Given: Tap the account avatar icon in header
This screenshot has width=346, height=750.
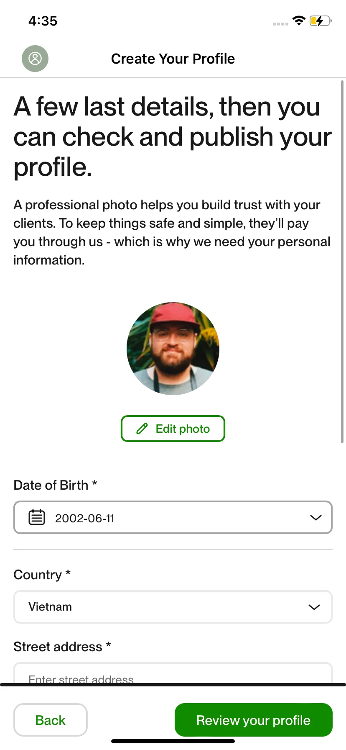Looking at the screenshot, I should (35, 59).
